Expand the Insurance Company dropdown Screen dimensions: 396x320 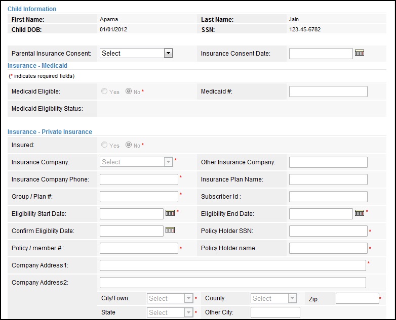pos(136,162)
